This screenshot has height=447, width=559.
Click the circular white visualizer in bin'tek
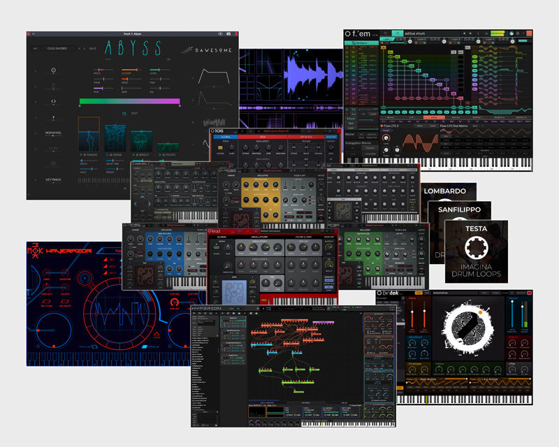click(x=467, y=326)
